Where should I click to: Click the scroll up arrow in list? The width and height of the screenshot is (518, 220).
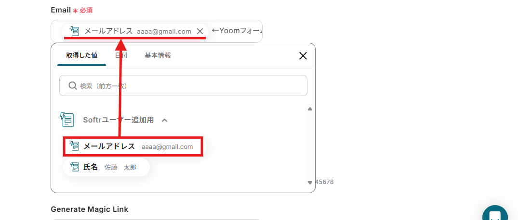pyautogui.click(x=310, y=109)
